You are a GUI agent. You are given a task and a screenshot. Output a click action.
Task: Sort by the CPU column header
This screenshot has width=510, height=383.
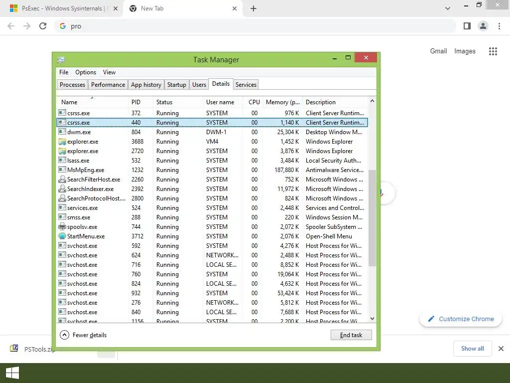point(253,102)
